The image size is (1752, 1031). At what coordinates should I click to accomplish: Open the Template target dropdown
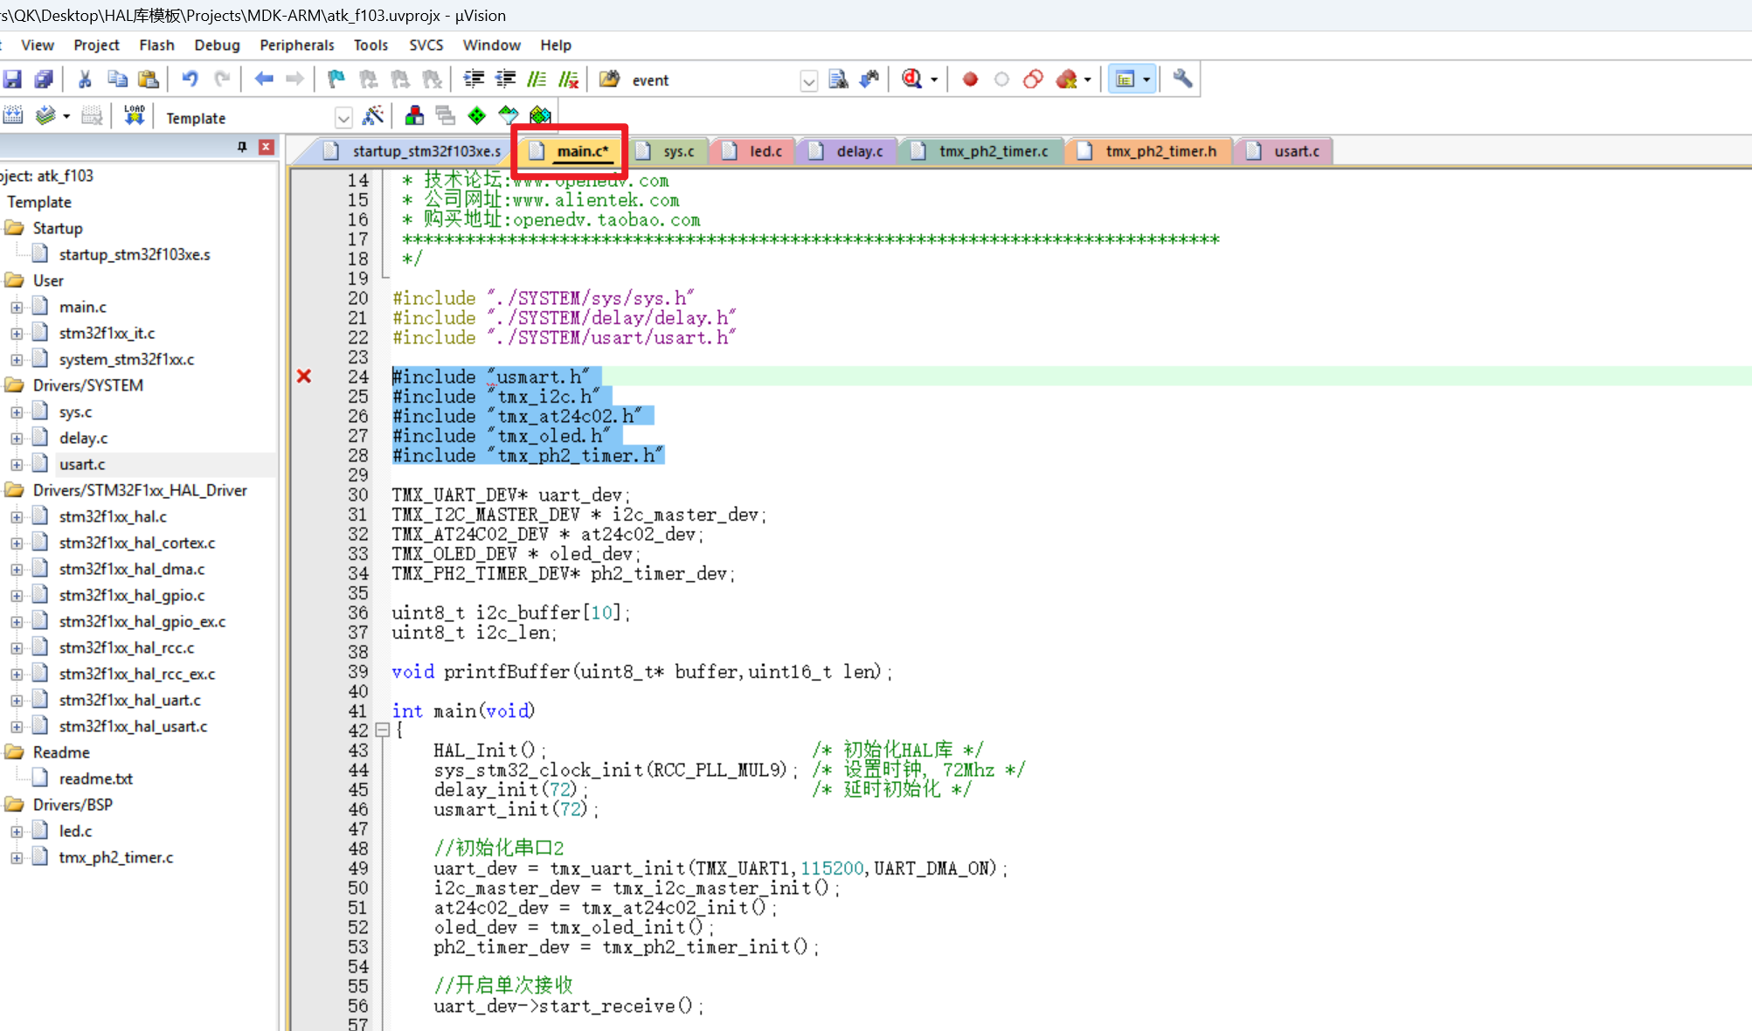tap(343, 118)
